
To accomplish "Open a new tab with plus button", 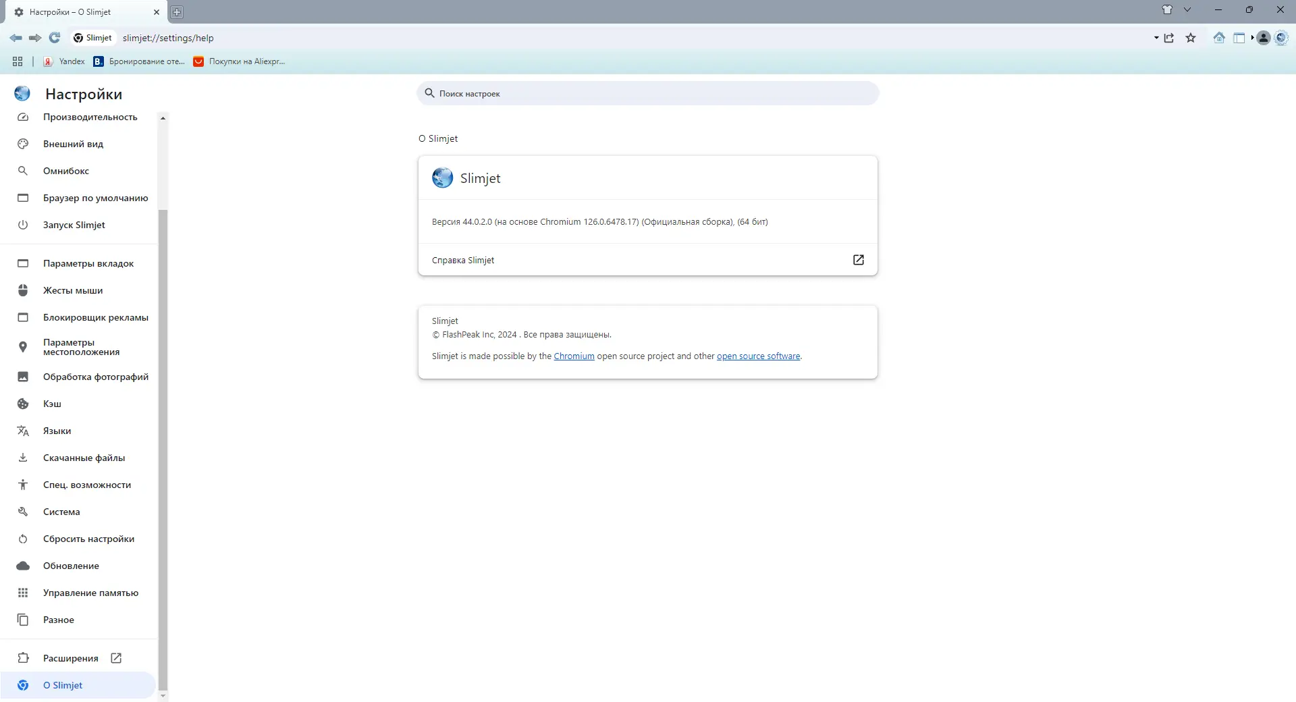I will 177,12.
